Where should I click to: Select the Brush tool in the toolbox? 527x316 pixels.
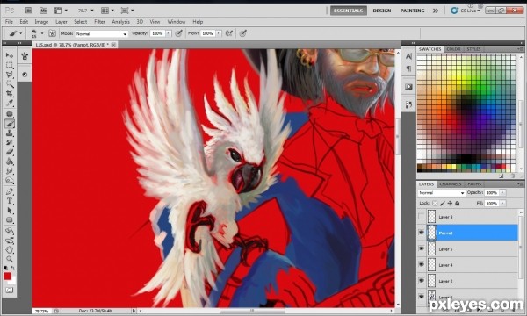(10, 124)
